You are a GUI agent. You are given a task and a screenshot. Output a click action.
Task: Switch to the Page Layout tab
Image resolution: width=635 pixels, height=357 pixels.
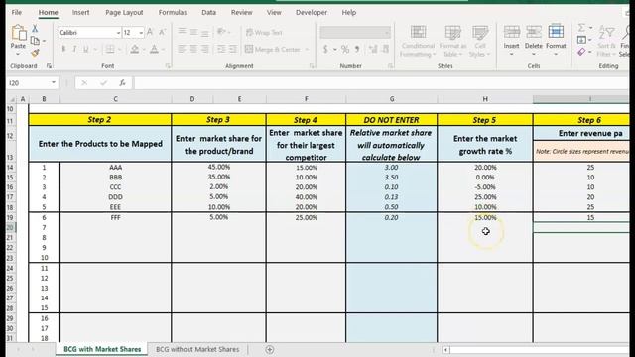(x=124, y=13)
